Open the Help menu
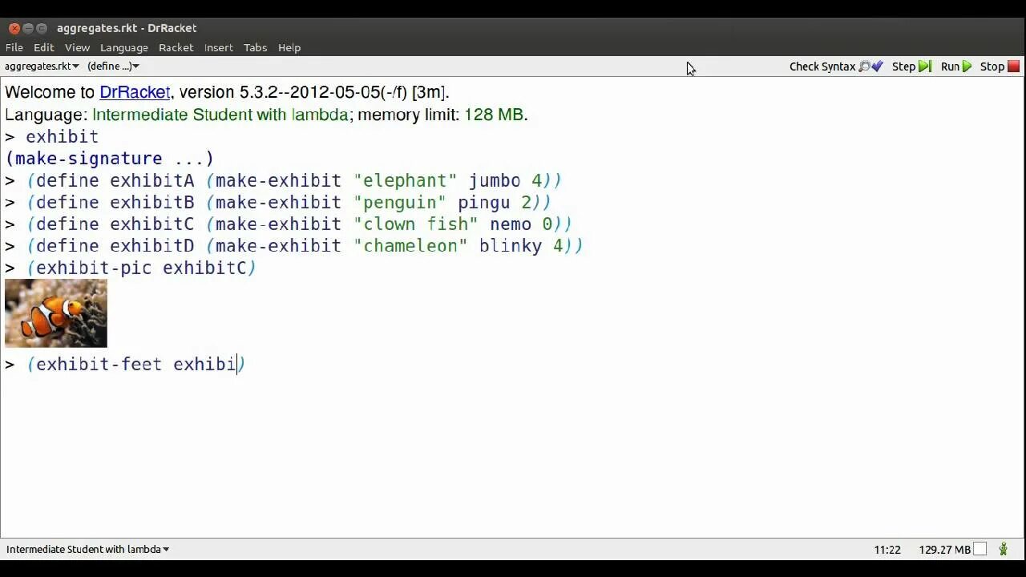The height and width of the screenshot is (577, 1026). tap(289, 47)
